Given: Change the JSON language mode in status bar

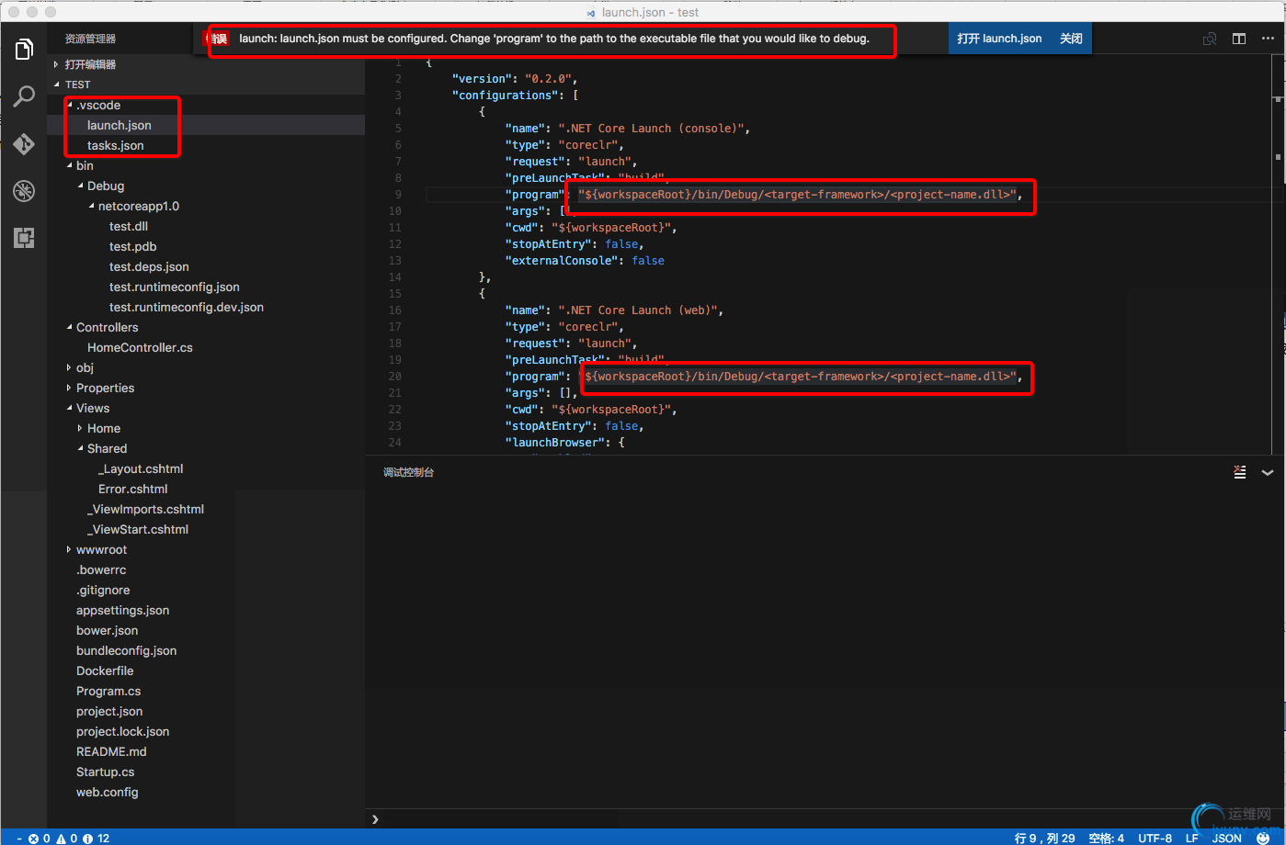Looking at the screenshot, I should click(1226, 838).
